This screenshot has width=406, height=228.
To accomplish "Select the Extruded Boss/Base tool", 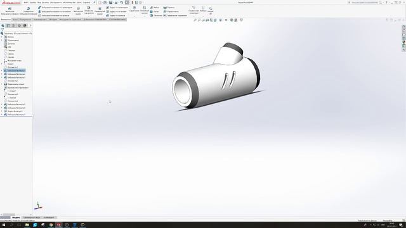I will 10,11.
